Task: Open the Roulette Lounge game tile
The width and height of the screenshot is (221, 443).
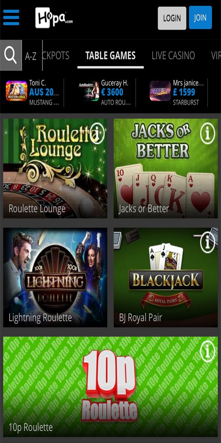Action: click(x=55, y=168)
